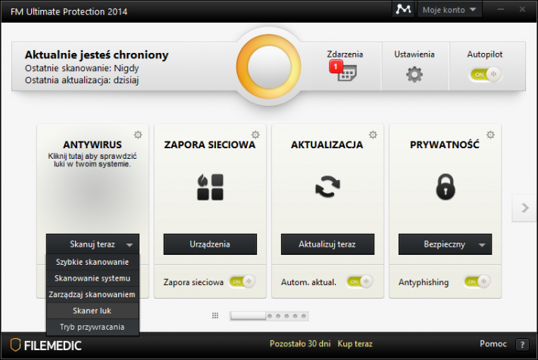Click the module pager slider handle
This screenshot has height=360, width=538.
[249, 316]
